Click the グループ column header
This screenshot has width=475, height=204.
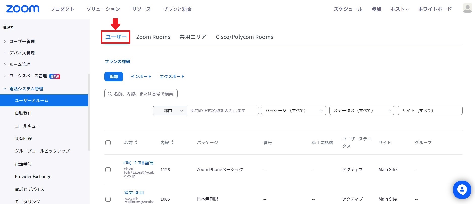click(423, 143)
